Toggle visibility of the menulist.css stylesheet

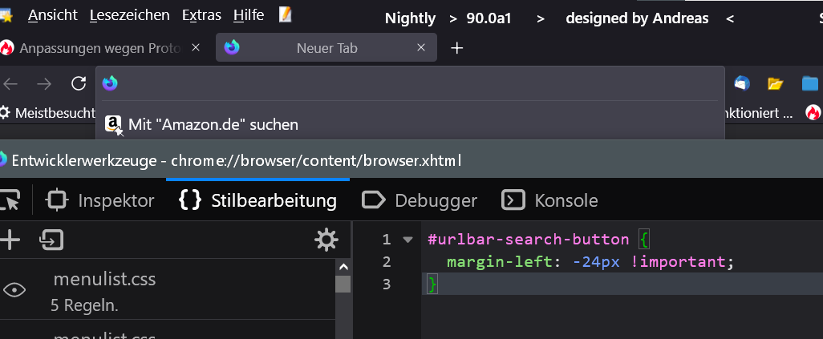point(14,290)
